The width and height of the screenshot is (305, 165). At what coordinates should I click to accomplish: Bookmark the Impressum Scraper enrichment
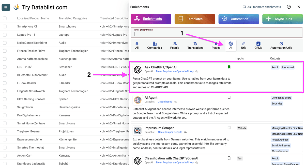(x=229, y=128)
